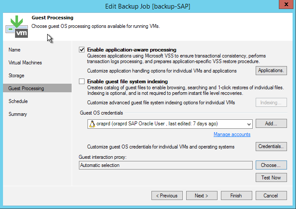The width and height of the screenshot is (296, 209).
Task: Add new guest OS credentials
Action: tap(271, 124)
